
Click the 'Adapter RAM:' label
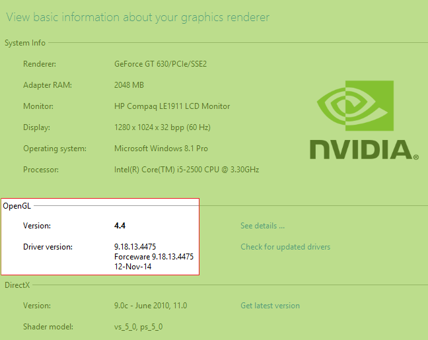(x=48, y=85)
